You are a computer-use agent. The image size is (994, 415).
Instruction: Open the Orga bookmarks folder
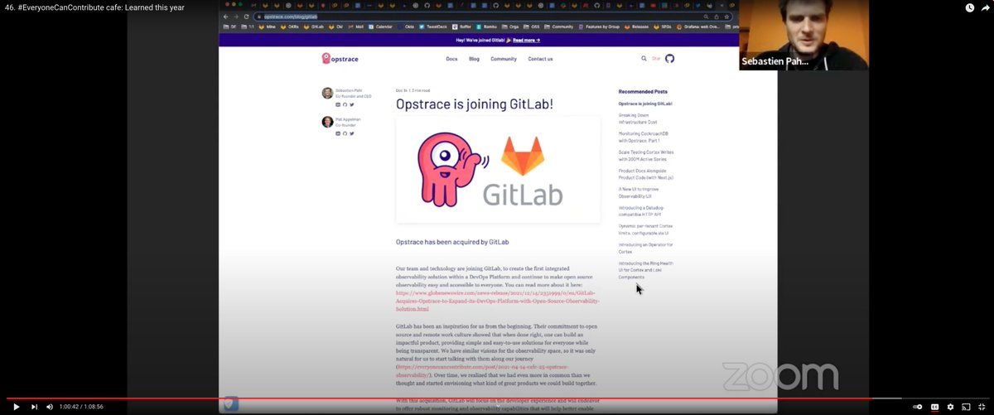click(511, 27)
